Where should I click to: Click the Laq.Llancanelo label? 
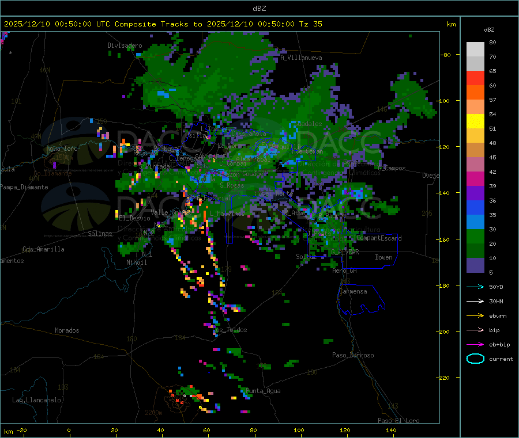(36, 400)
